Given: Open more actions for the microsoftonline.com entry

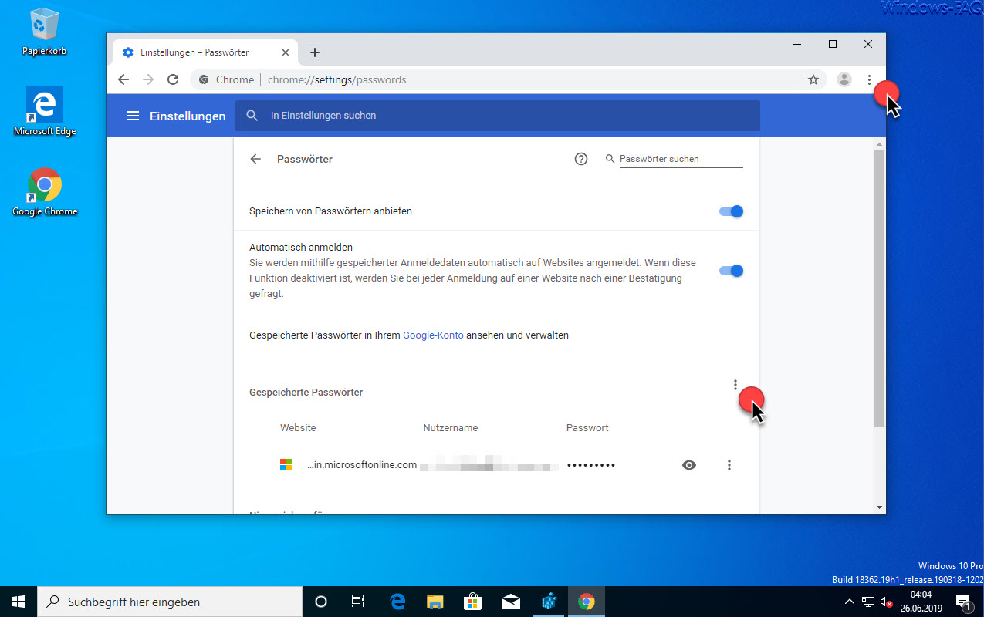Looking at the screenshot, I should 729,465.
